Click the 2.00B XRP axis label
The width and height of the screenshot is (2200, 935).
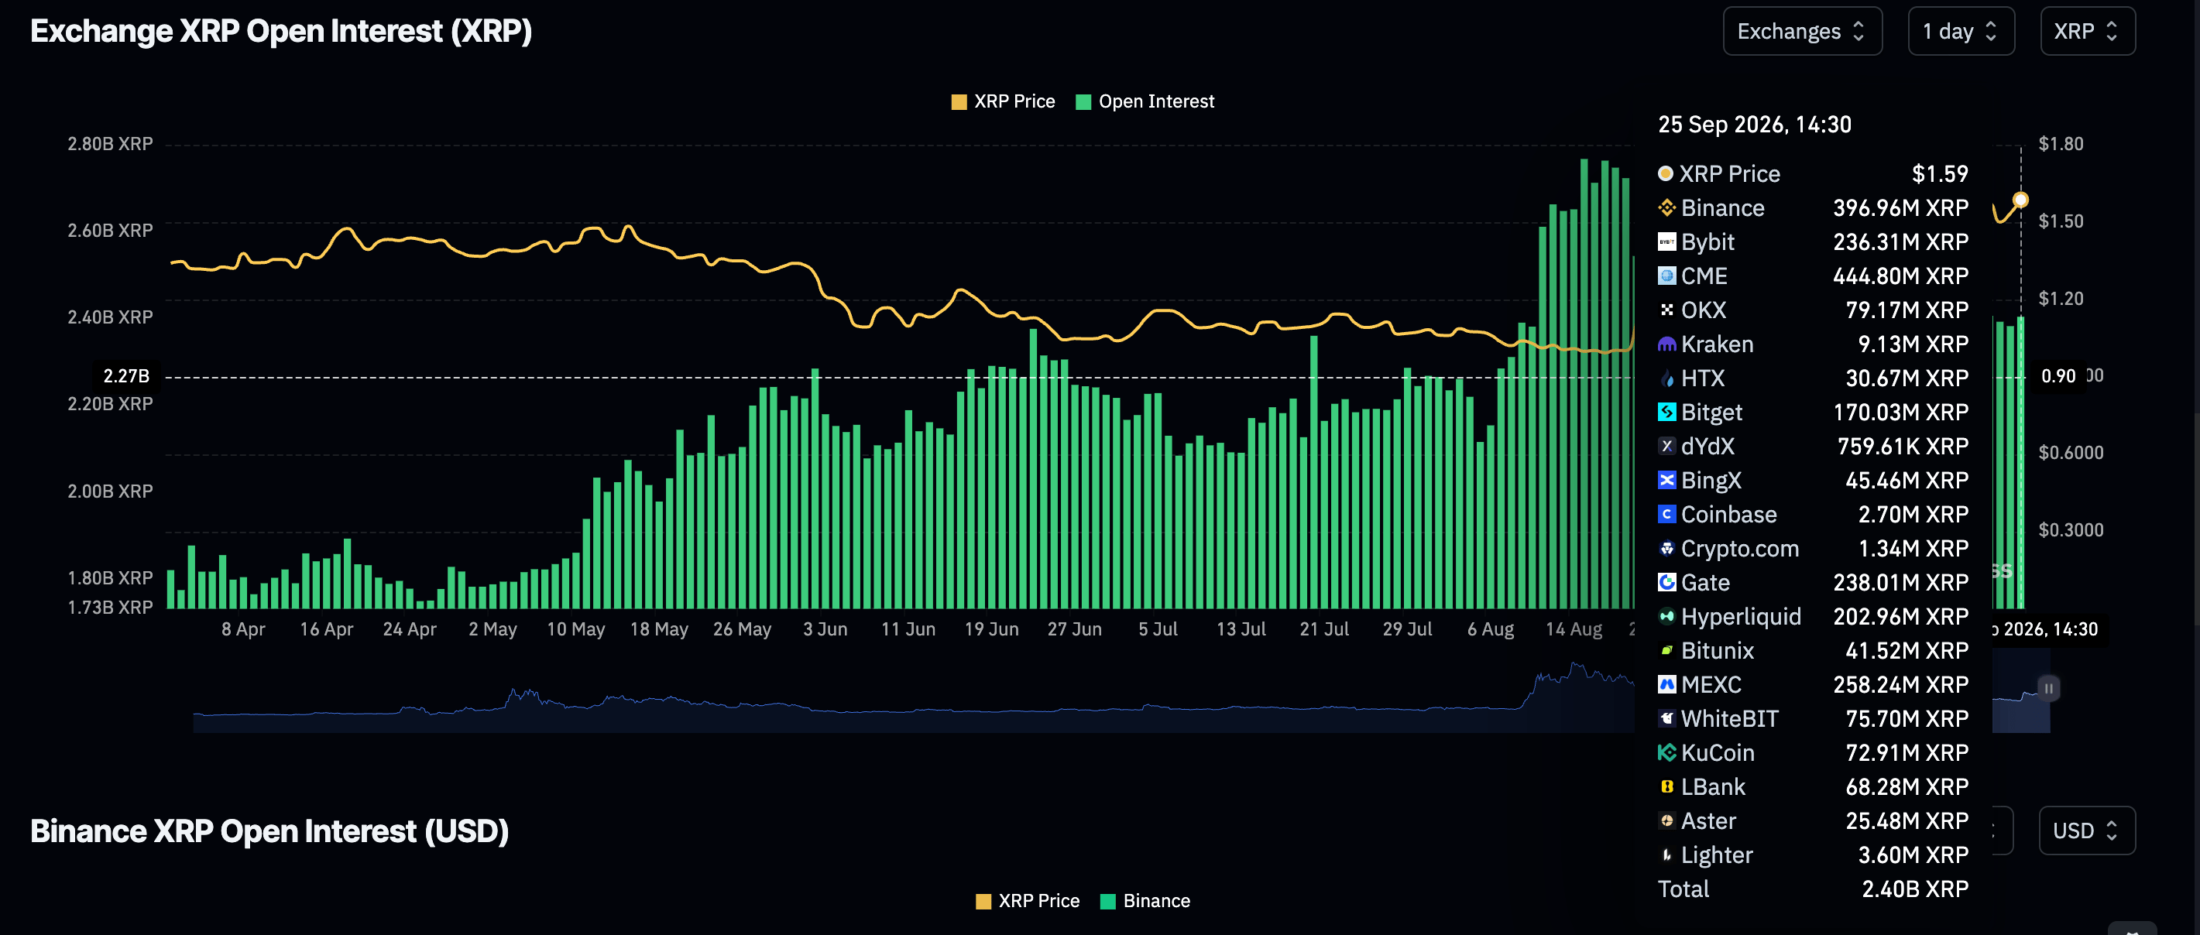tap(110, 491)
